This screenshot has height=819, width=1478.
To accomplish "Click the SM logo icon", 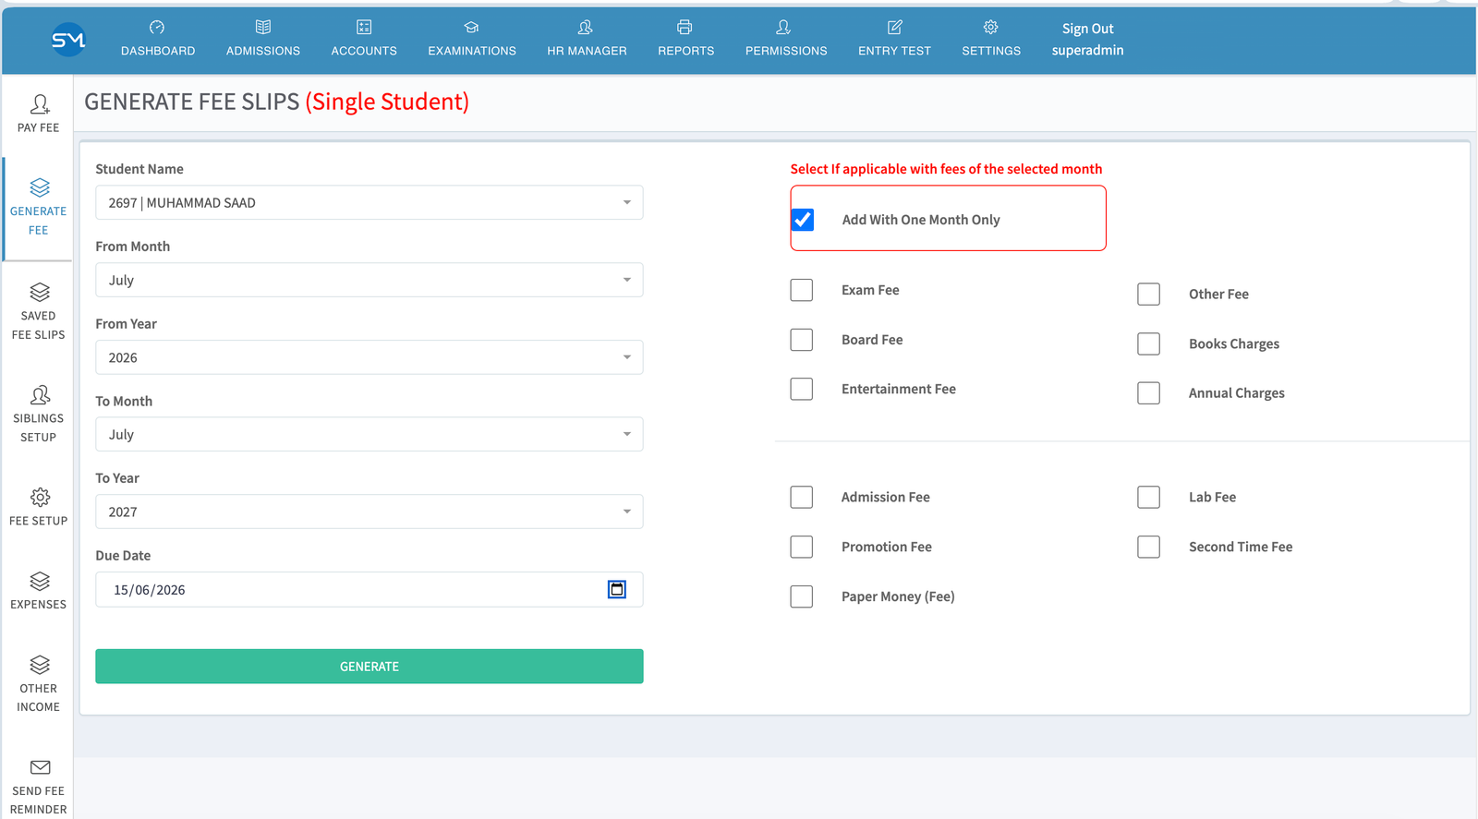I will [x=68, y=40].
